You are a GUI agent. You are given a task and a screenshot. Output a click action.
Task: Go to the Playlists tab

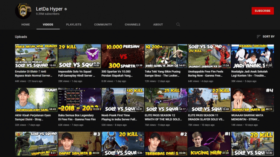pos(73,25)
